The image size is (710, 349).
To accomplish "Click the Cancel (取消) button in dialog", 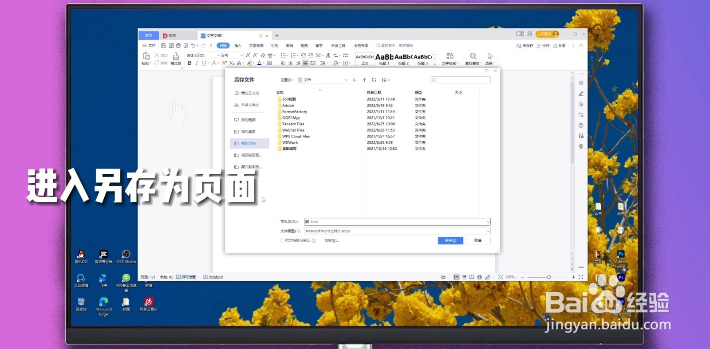I will pos(478,240).
